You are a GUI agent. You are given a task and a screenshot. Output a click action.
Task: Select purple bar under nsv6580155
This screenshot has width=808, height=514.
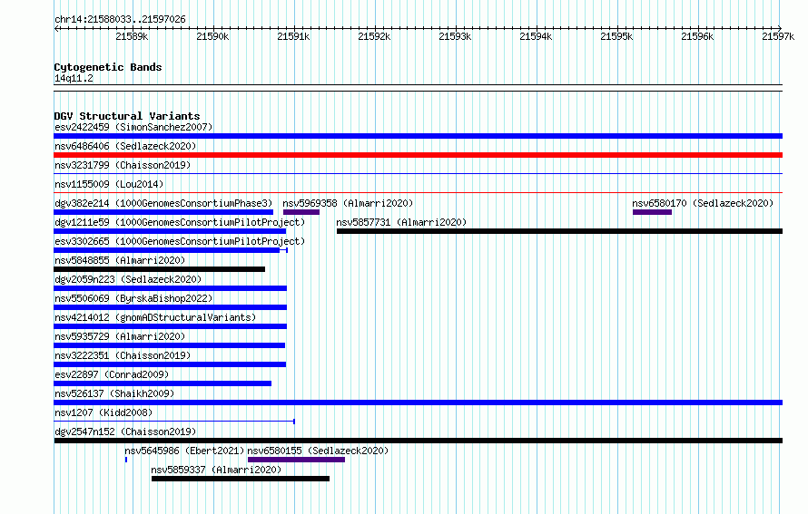296,460
